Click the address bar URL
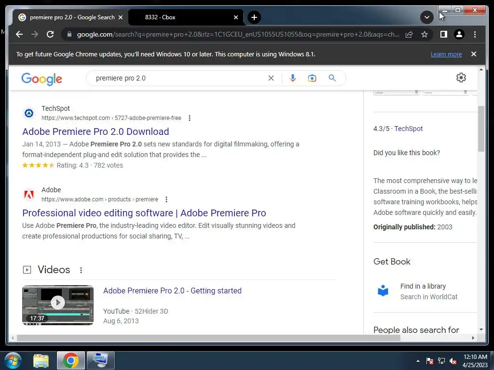 tap(238, 34)
